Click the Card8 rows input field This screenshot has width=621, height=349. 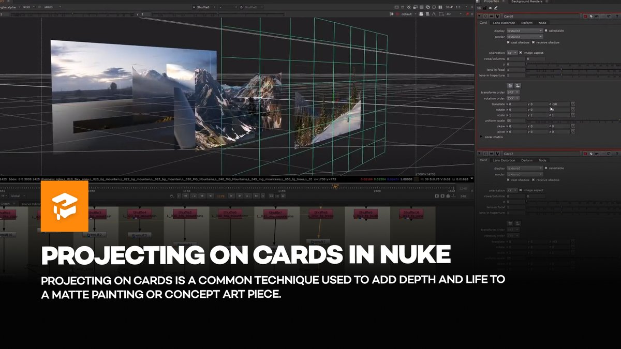tap(515, 59)
